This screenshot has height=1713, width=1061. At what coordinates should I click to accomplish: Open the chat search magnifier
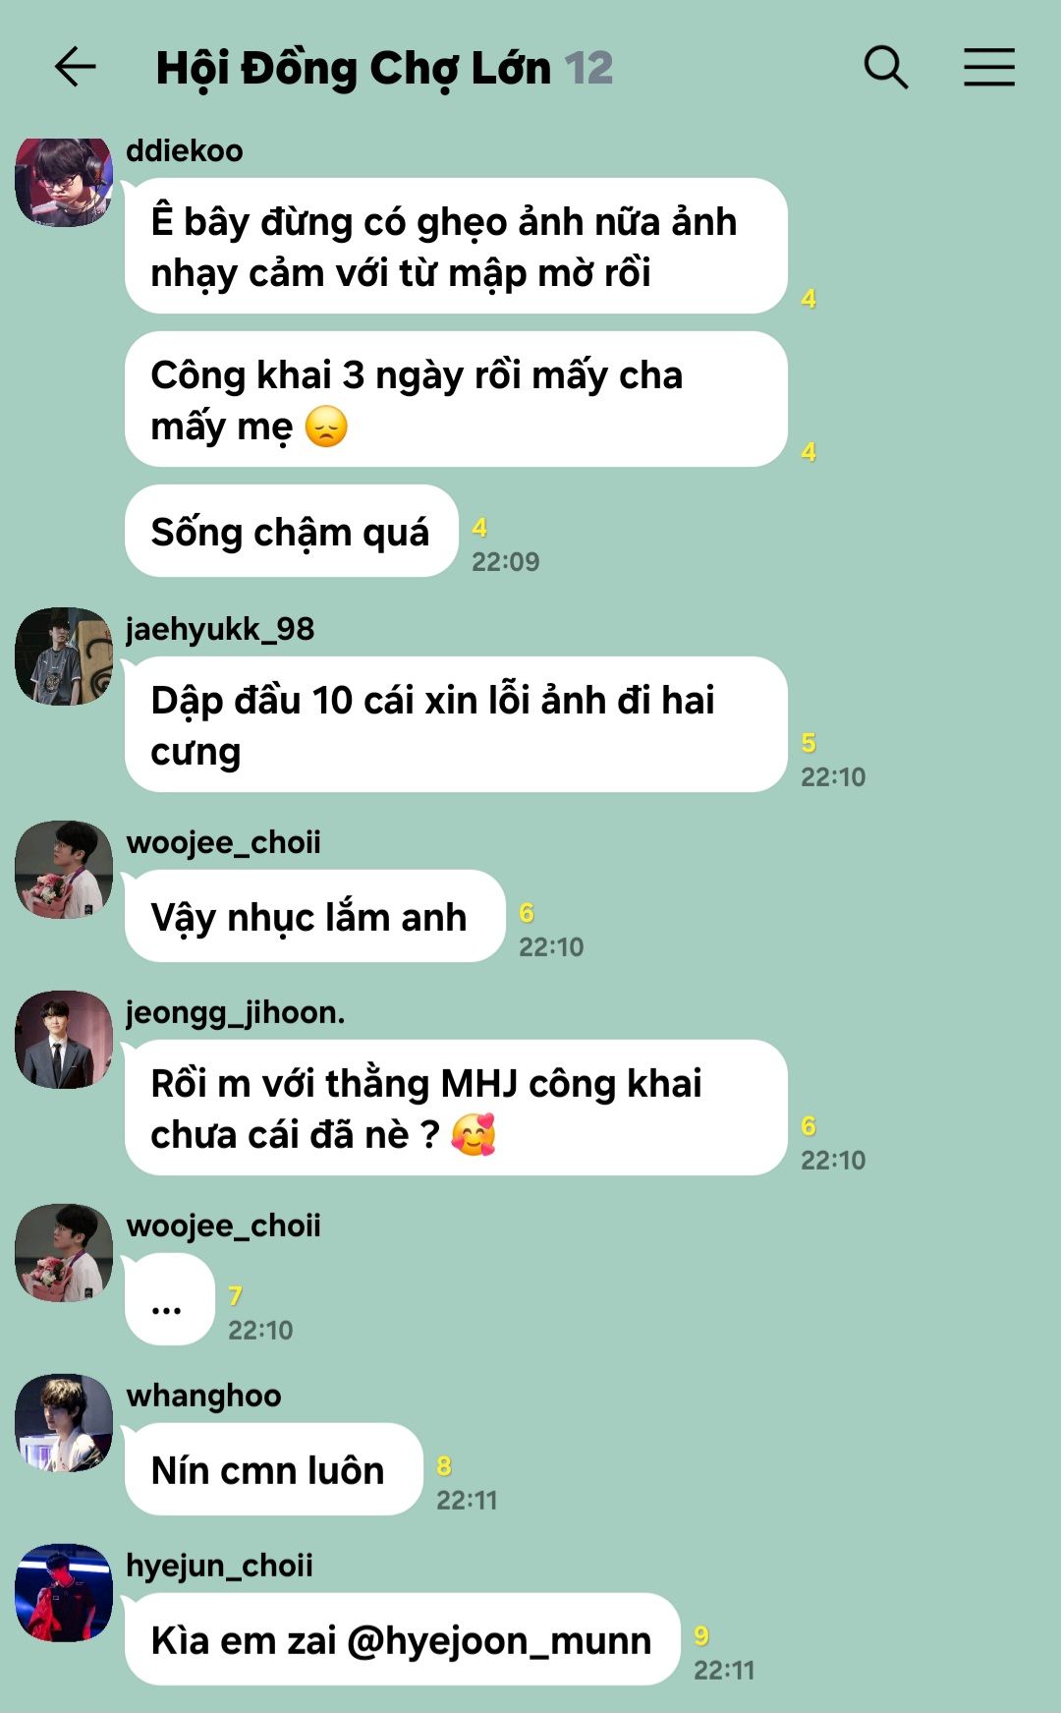885,67
